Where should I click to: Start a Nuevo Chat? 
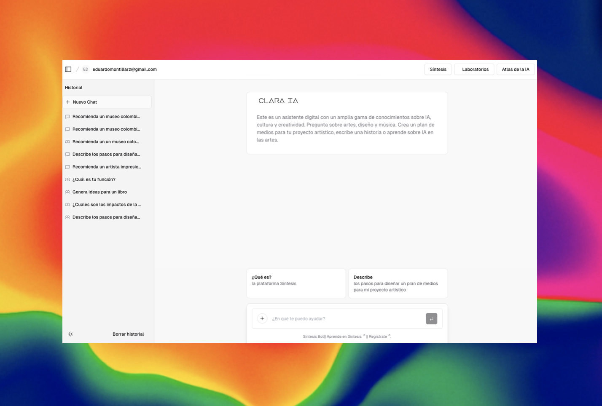point(107,102)
